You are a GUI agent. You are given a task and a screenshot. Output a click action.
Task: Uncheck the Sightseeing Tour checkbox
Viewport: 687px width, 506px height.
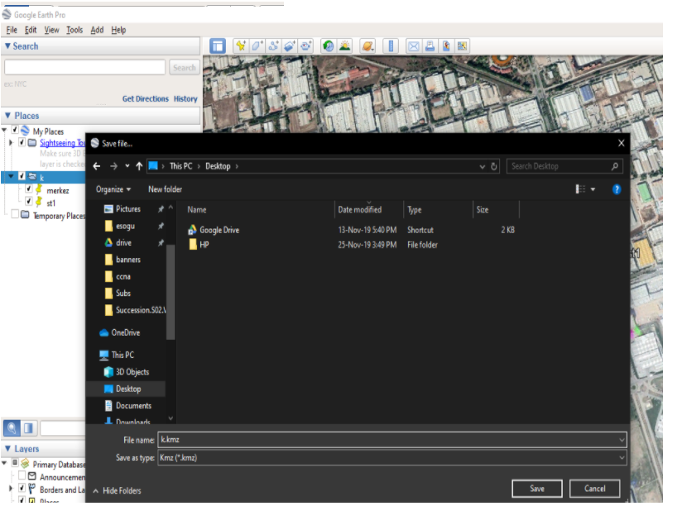coord(22,142)
